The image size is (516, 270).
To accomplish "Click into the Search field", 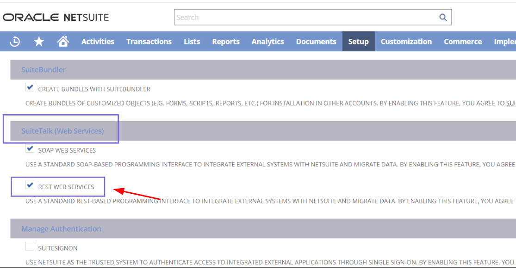I will tap(313, 18).
